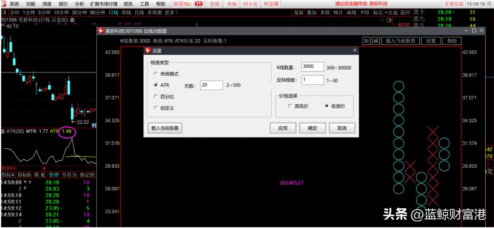Select the 日线 period tab
Image resolution: width=494 pixels, height=228 pixels.
click(113, 12)
